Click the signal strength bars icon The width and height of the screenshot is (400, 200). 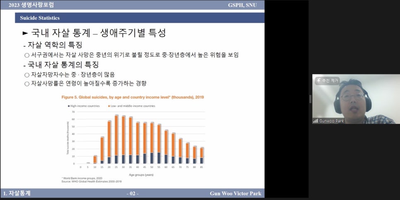pyautogui.click(x=316, y=121)
